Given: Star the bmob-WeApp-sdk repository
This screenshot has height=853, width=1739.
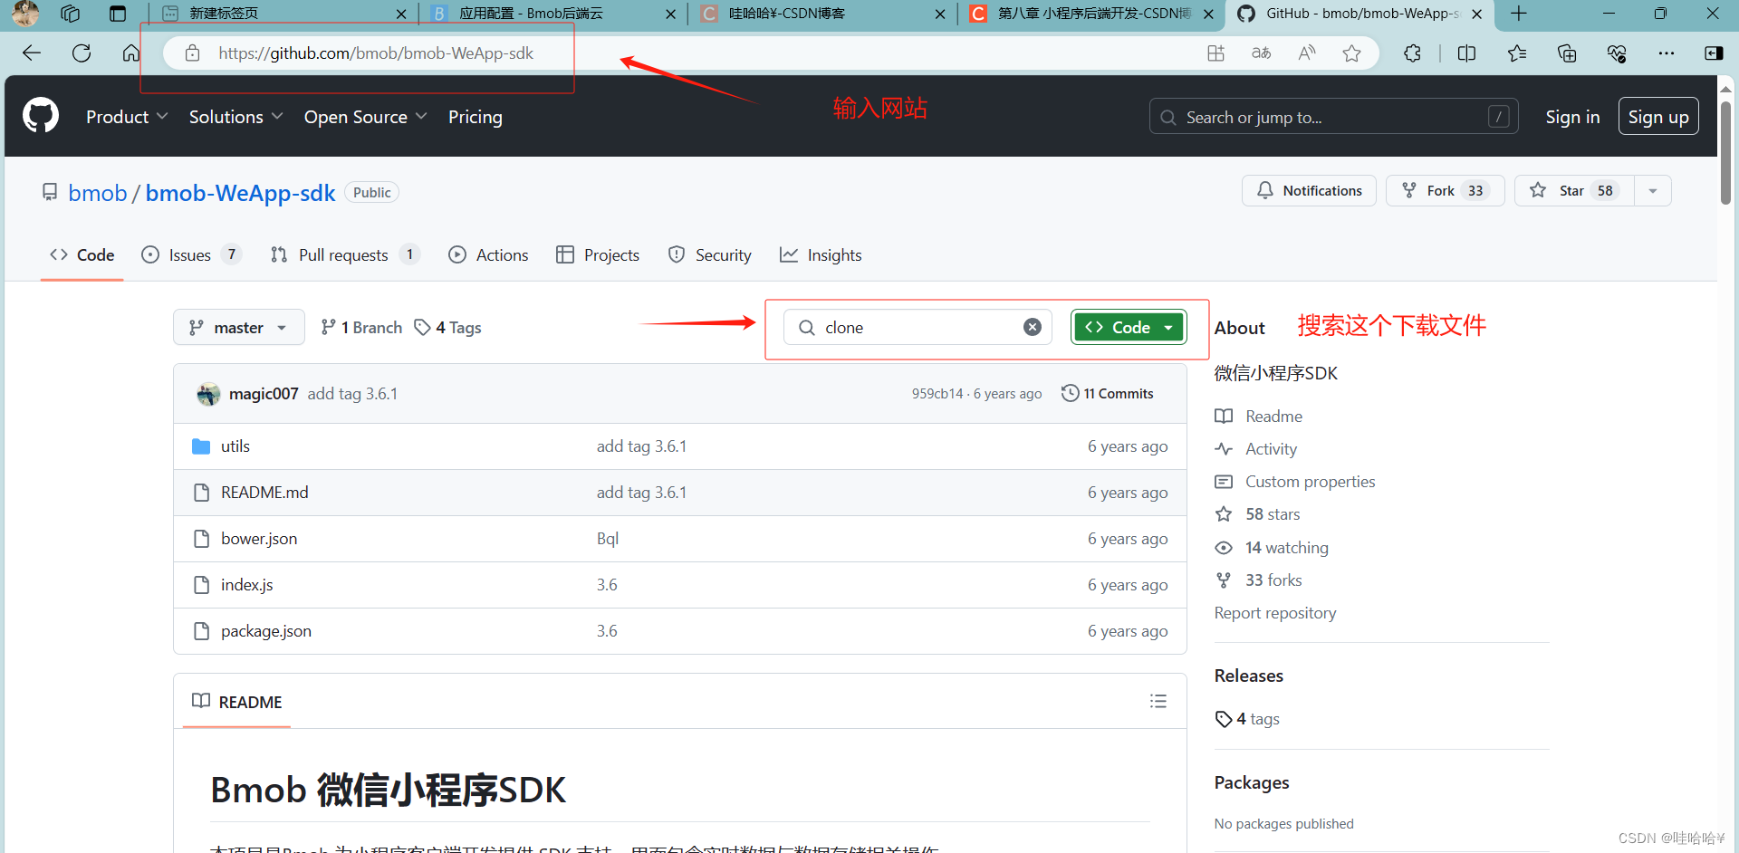Looking at the screenshot, I should 1574,190.
